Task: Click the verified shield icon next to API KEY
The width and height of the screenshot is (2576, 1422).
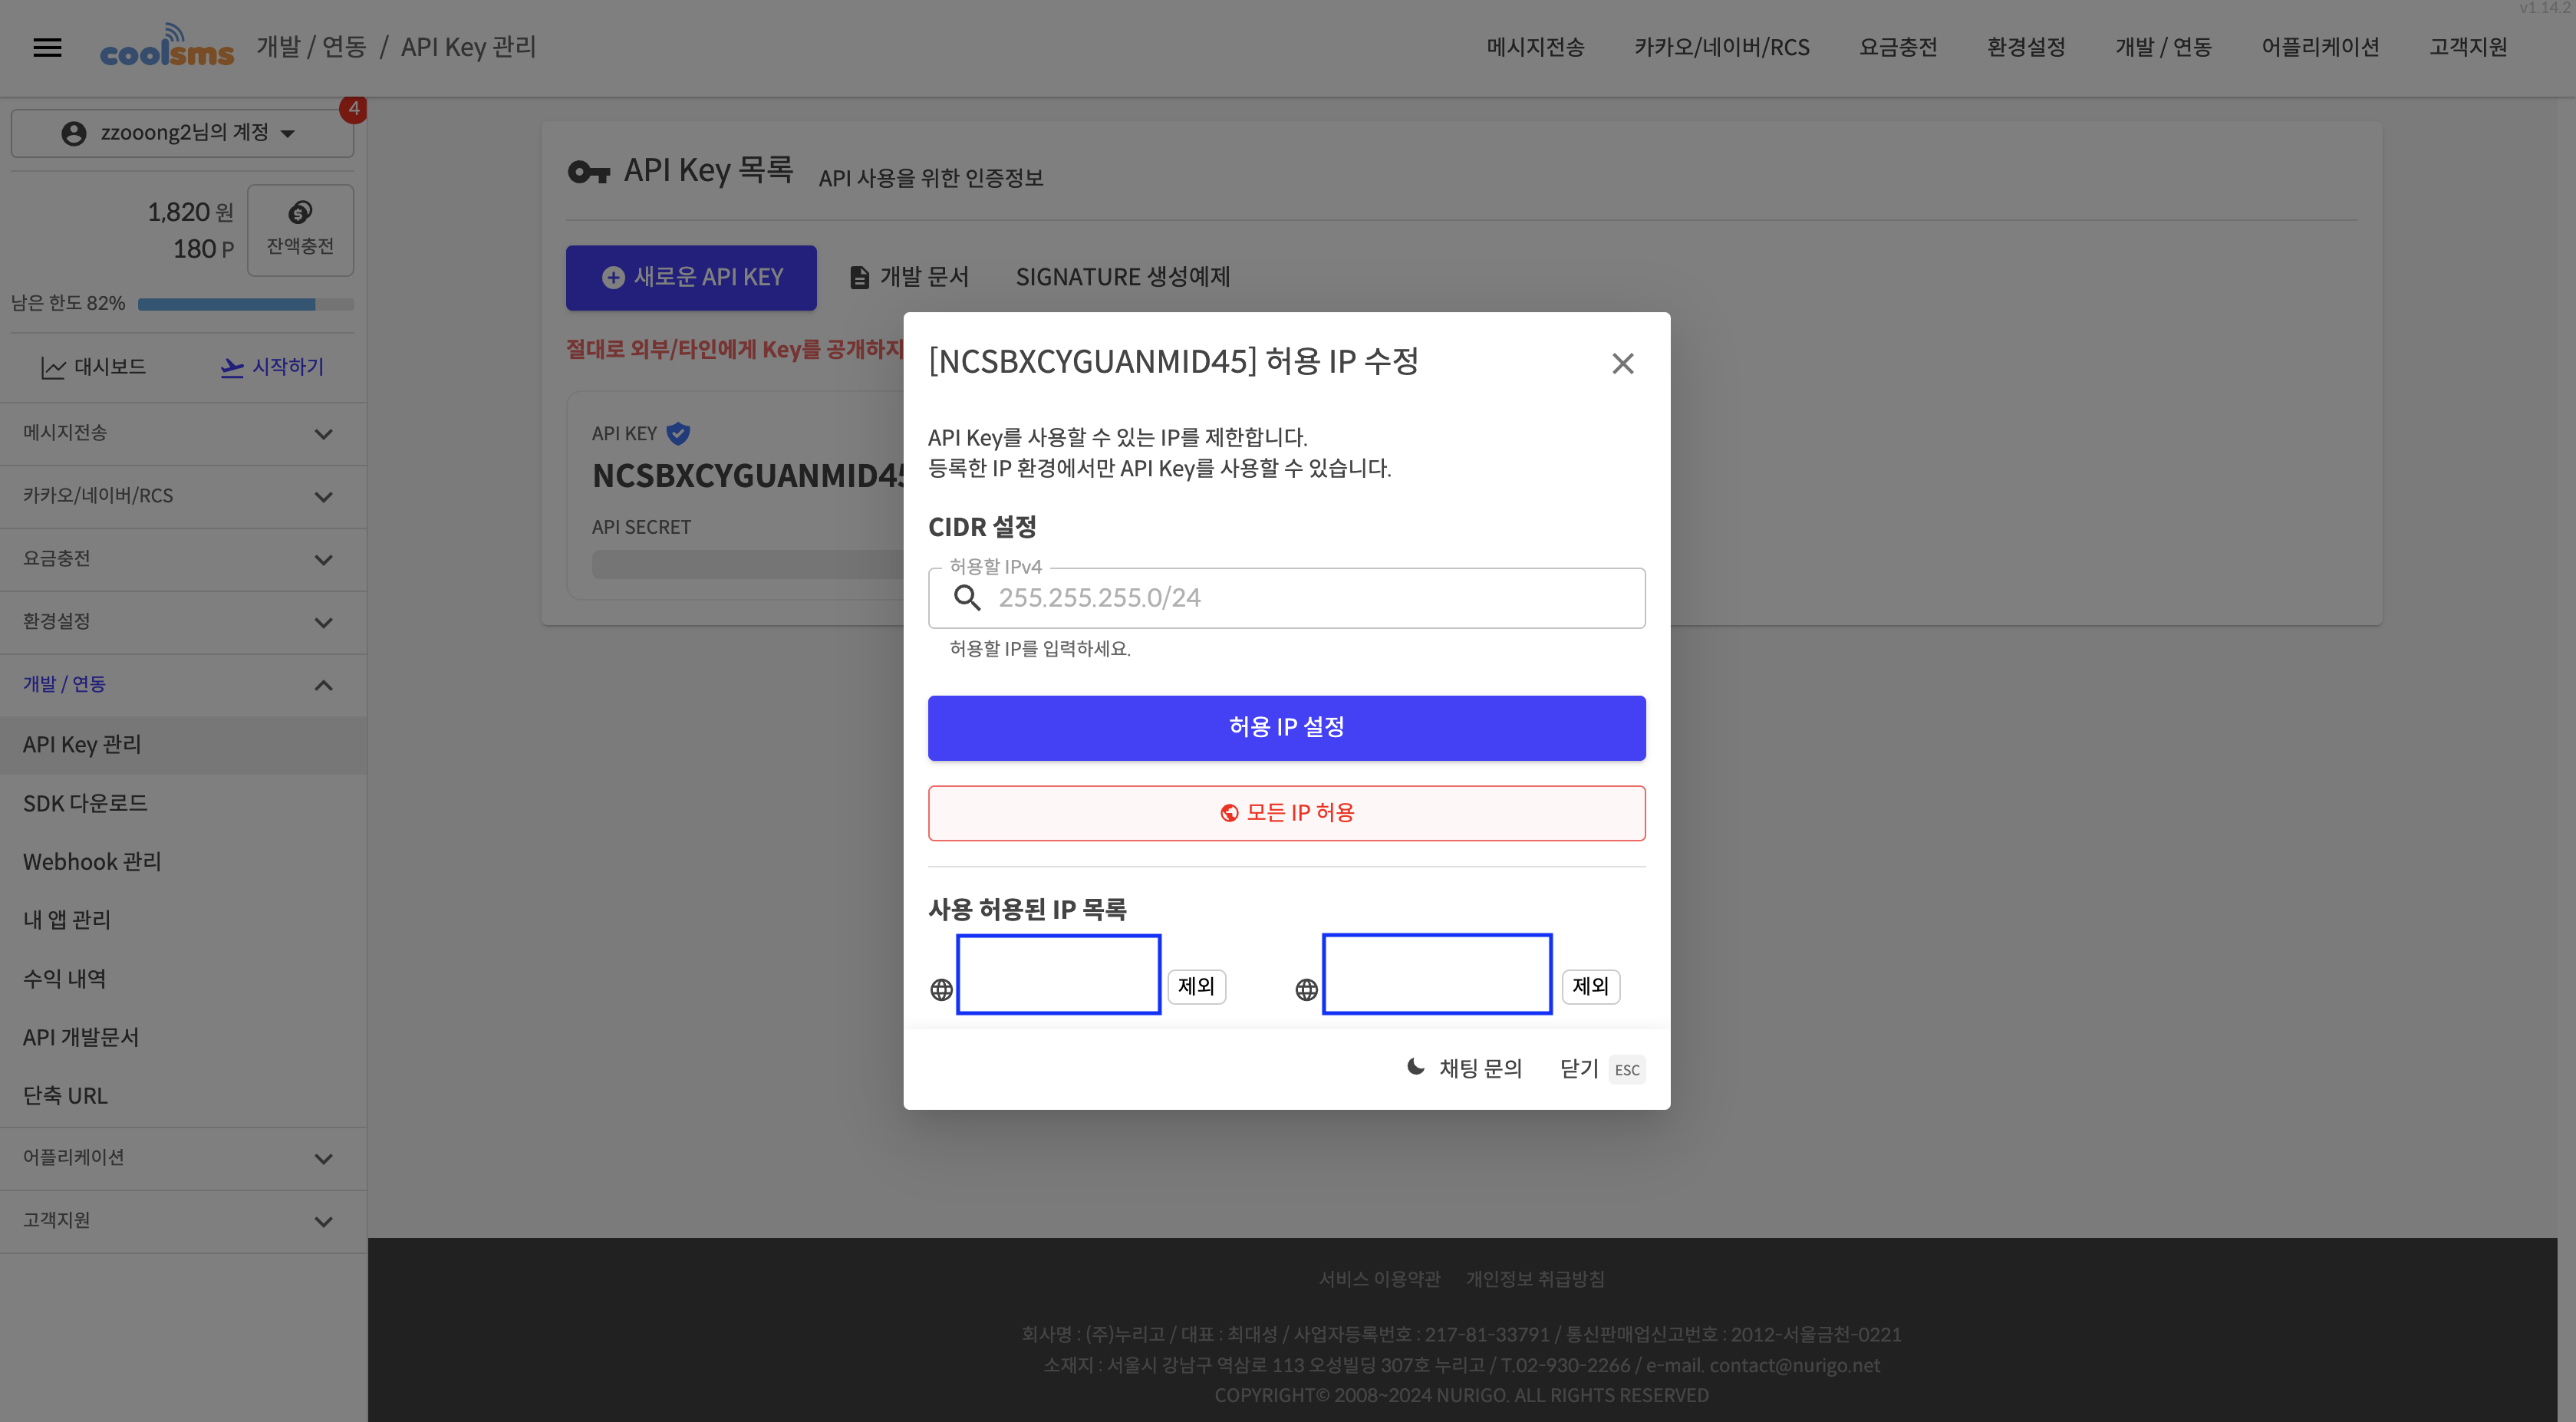Action: point(678,433)
